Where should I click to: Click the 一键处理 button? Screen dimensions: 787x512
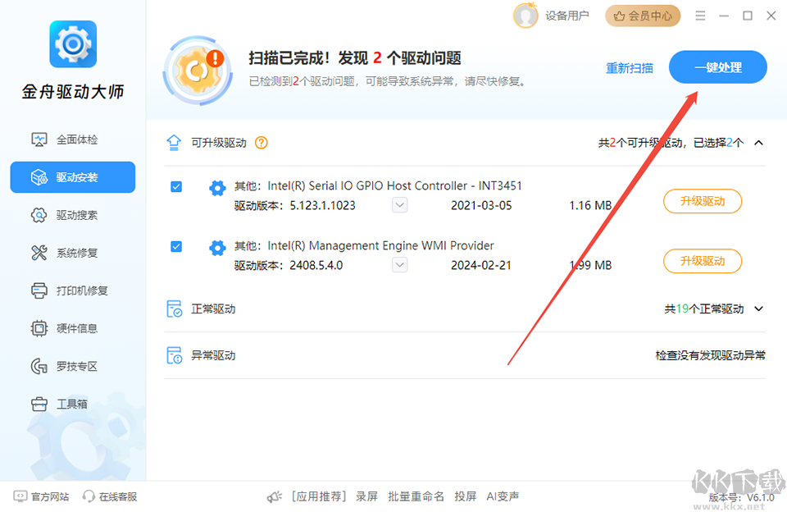(718, 66)
